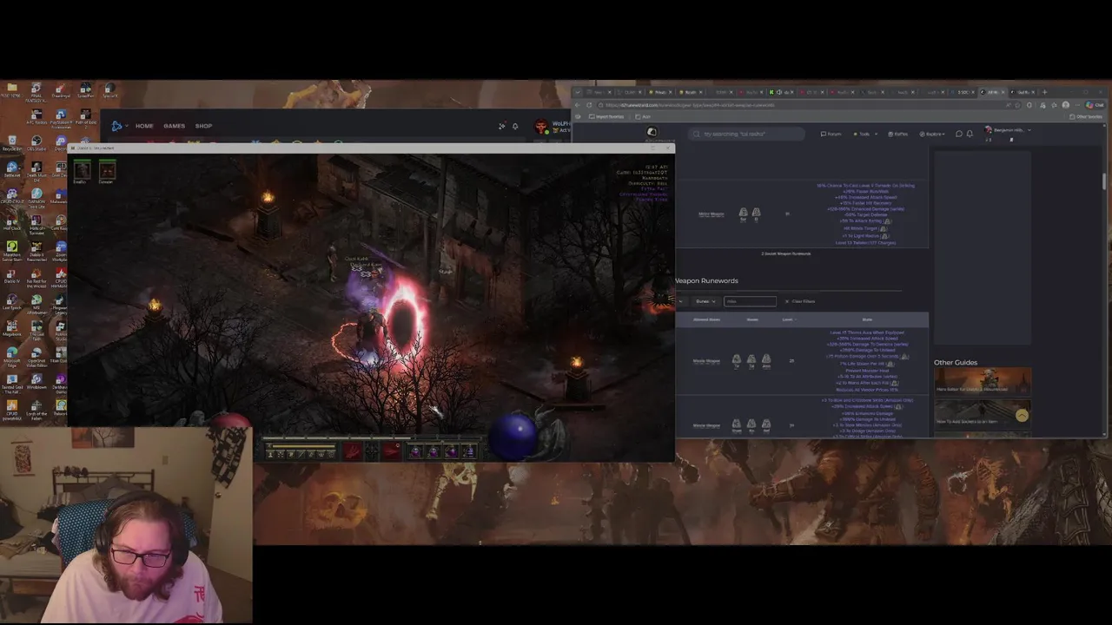
Task: Open a new browser tab with plus button
Action: (x=1044, y=92)
